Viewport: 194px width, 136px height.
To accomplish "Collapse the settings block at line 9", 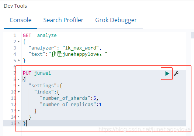I will tap(19, 85).
